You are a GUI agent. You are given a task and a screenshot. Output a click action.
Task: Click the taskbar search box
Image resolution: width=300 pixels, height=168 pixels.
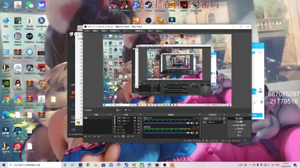point(34,165)
